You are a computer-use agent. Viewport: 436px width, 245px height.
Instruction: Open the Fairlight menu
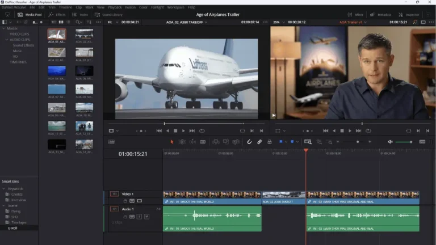pos(157,7)
